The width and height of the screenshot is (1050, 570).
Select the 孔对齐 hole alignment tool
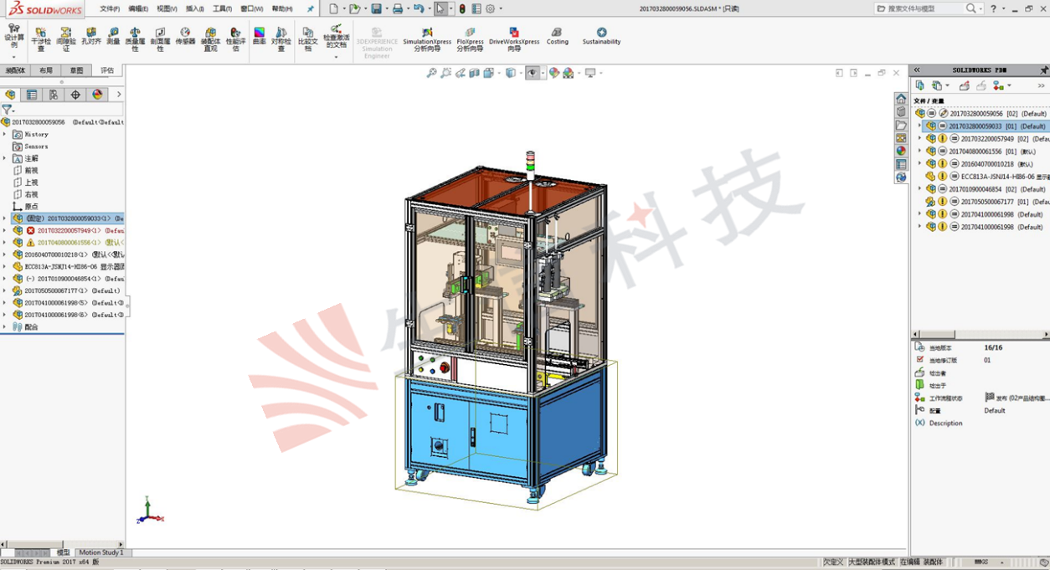(90, 36)
